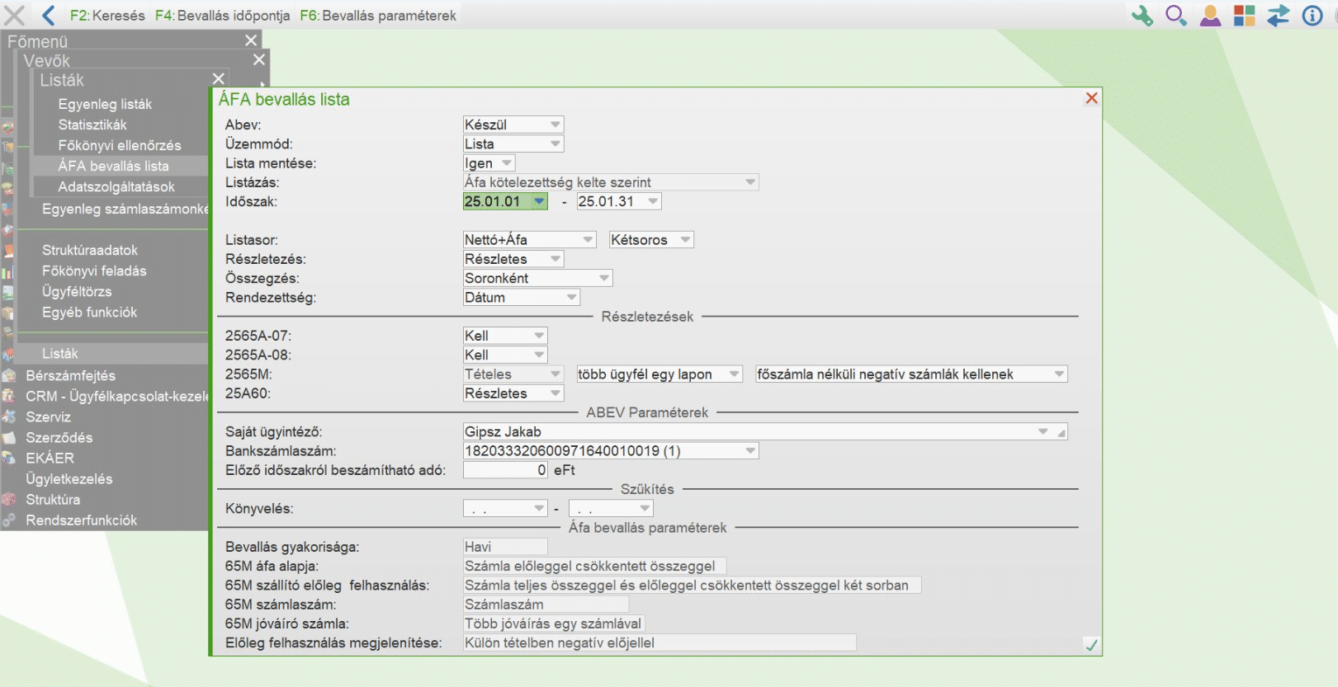Click F6: Bevallás paraméterek

tap(377, 16)
